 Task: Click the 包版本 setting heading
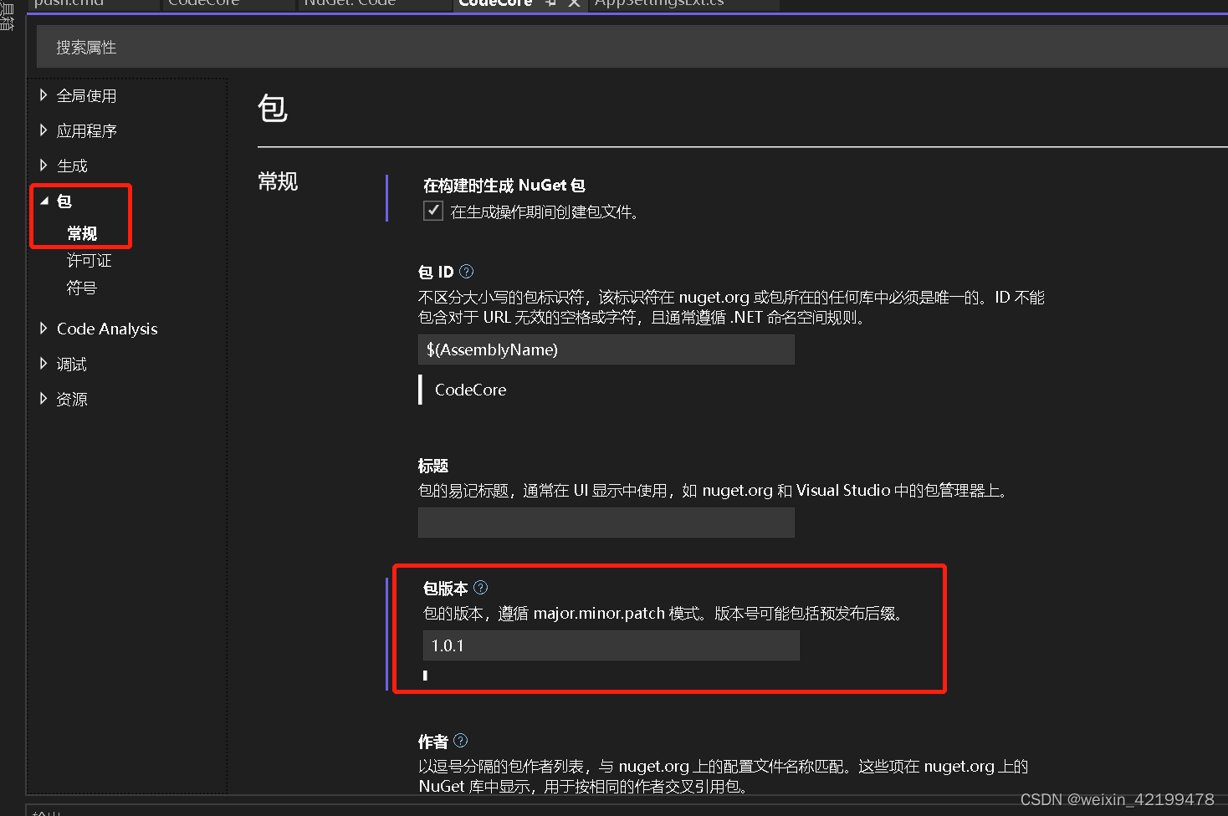pos(446,589)
